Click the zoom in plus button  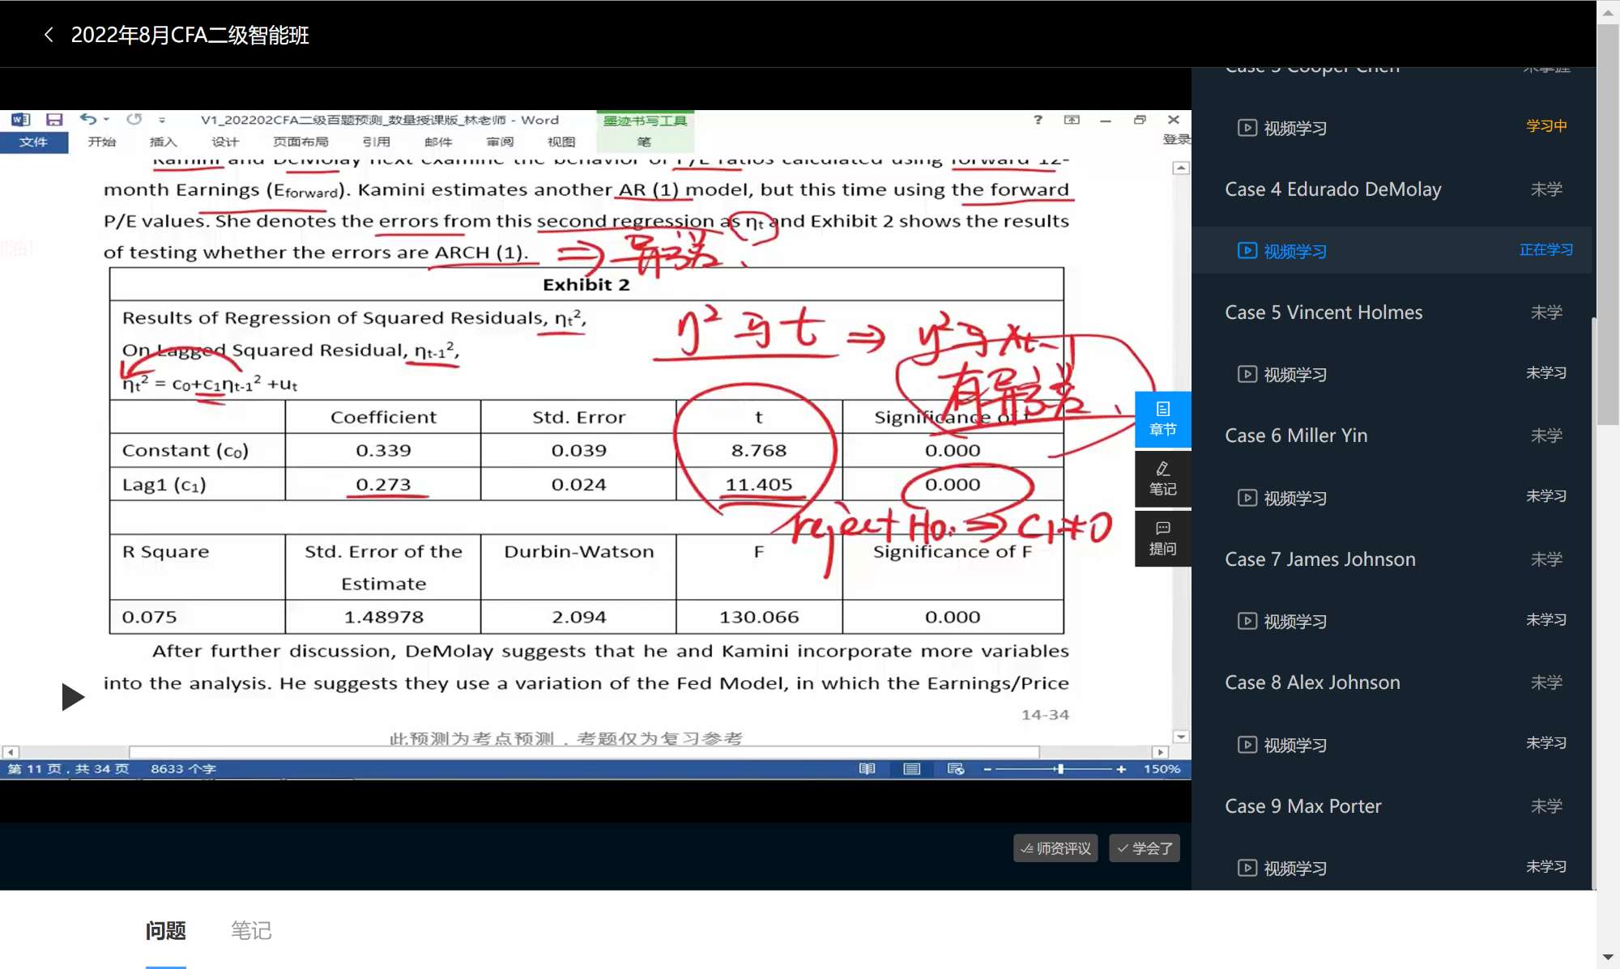pyautogui.click(x=1121, y=768)
